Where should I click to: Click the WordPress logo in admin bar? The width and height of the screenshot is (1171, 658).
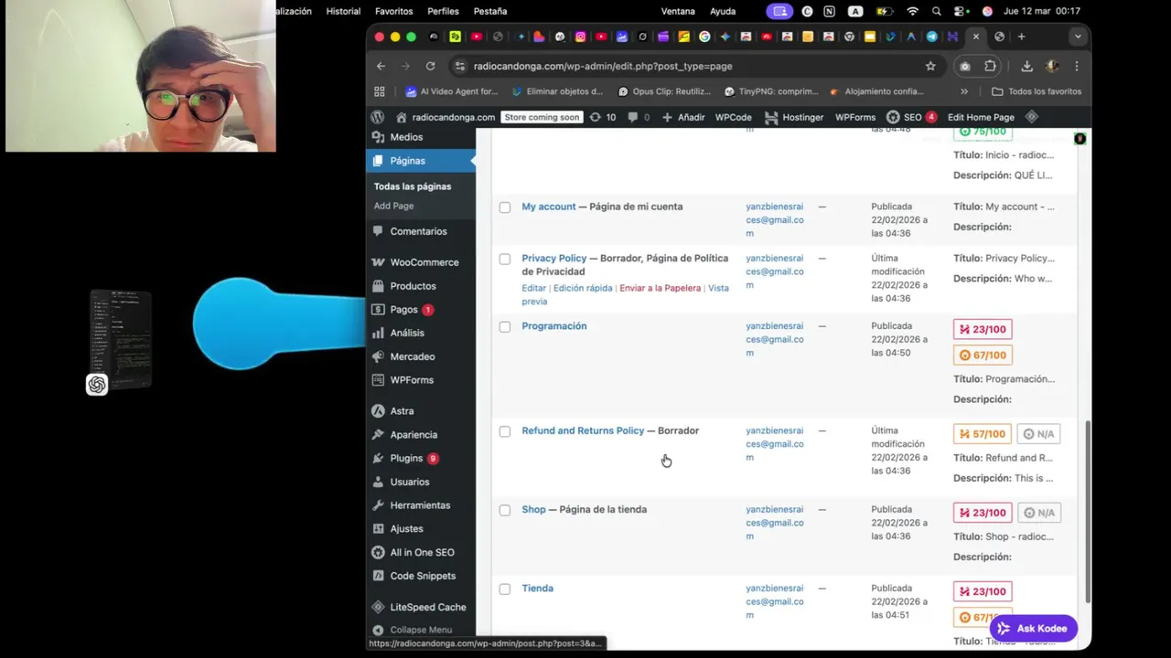point(377,117)
